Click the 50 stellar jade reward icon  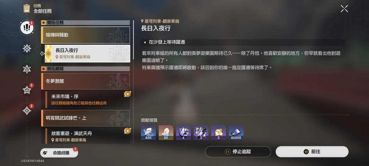pos(166,133)
